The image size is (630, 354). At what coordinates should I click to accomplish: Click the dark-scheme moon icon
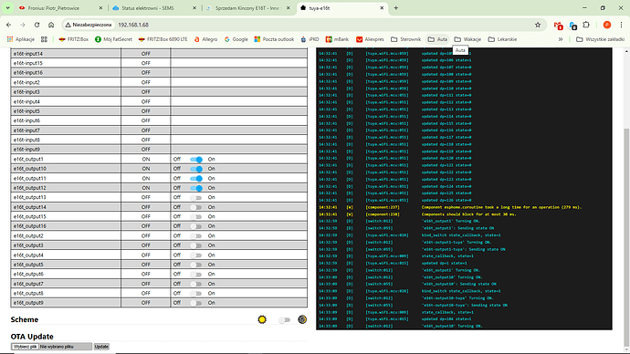(302, 319)
